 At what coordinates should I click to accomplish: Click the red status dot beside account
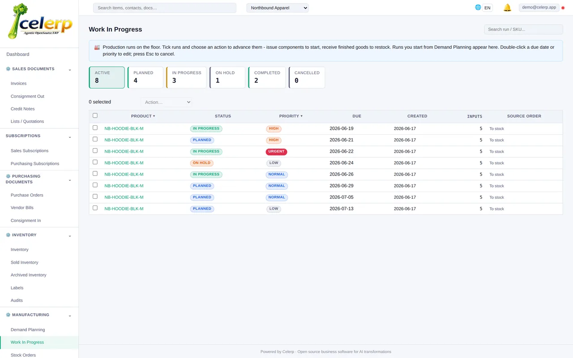tap(563, 8)
